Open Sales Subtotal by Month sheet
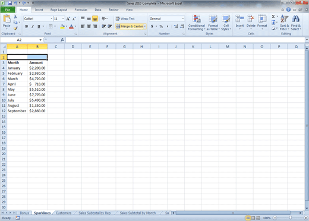 138,213
